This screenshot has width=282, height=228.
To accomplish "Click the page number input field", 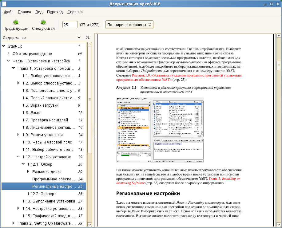I will click(x=70, y=25).
